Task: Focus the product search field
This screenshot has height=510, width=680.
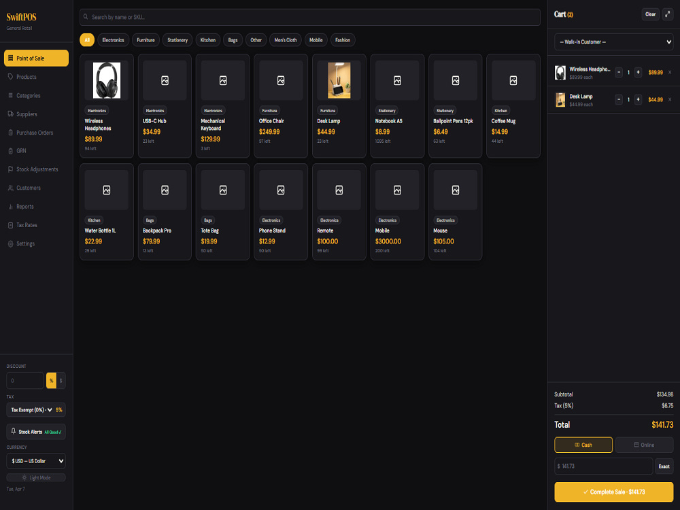Action: (x=310, y=17)
